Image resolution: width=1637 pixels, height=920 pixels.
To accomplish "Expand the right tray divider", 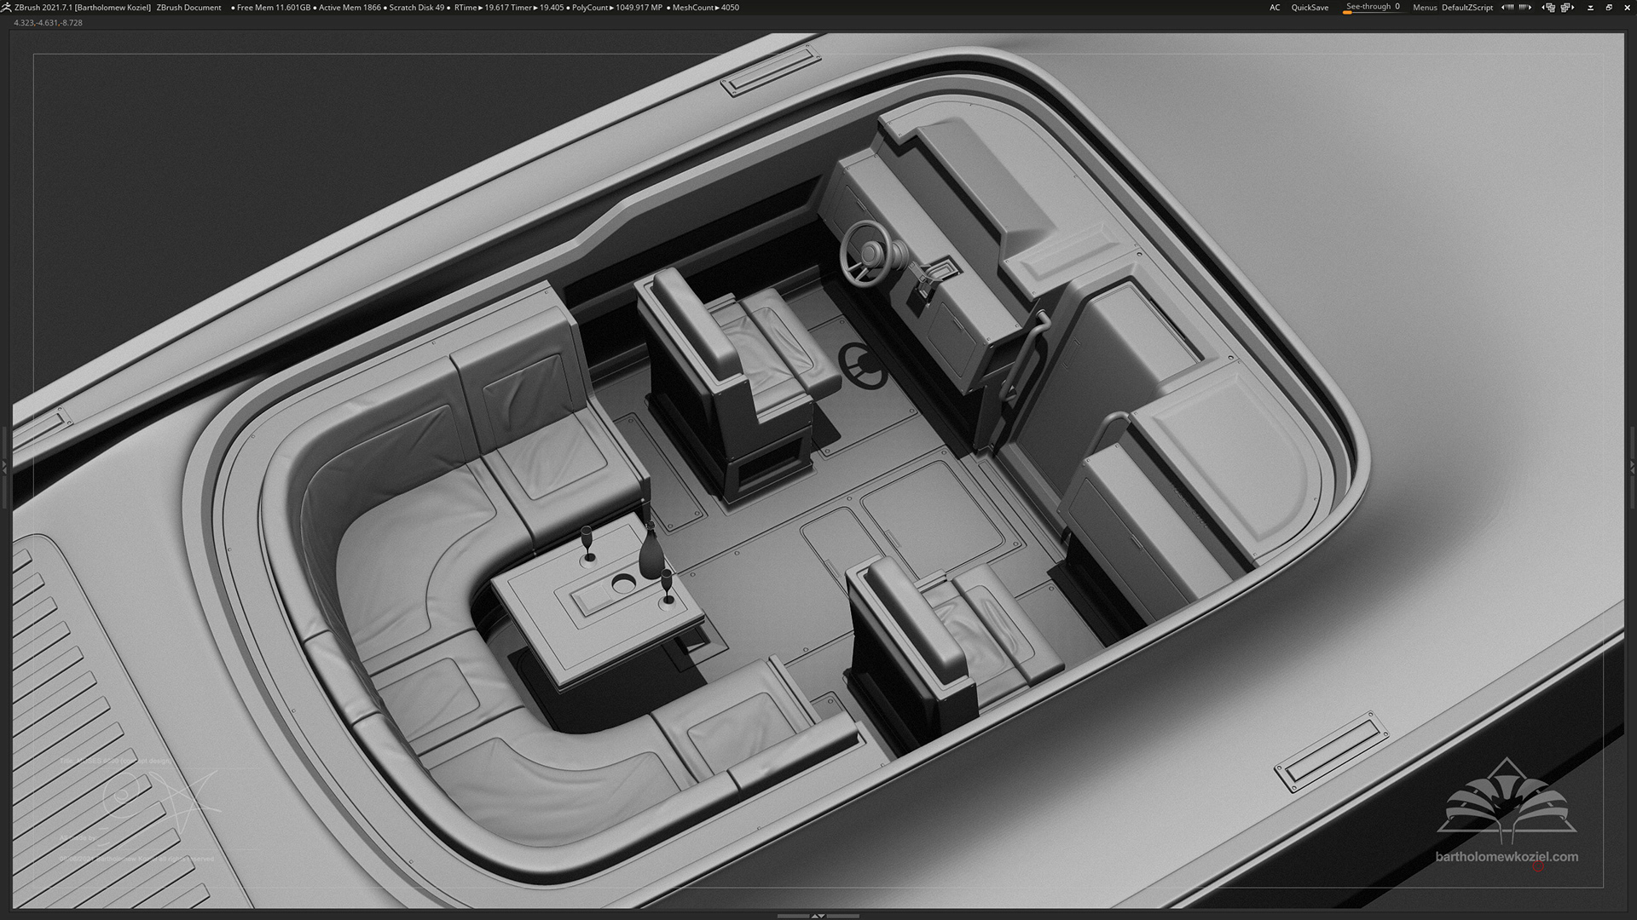I will 1632,467.
